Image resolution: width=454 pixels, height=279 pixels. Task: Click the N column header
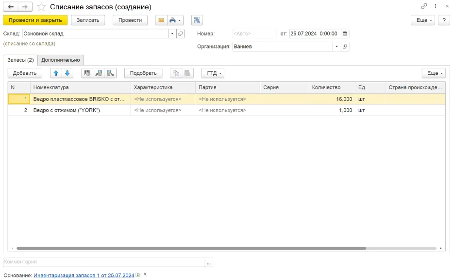pos(19,87)
